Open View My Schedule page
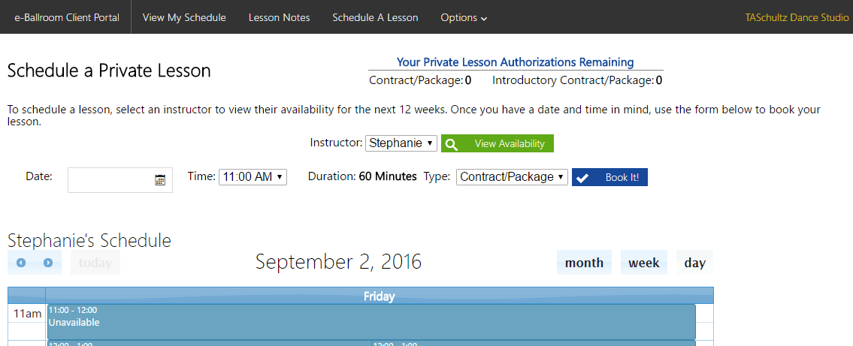 pyautogui.click(x=184, y=17)
